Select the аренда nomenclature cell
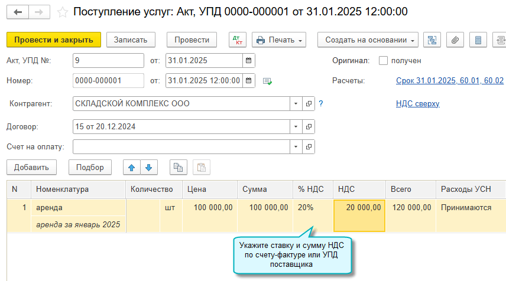 79,208
